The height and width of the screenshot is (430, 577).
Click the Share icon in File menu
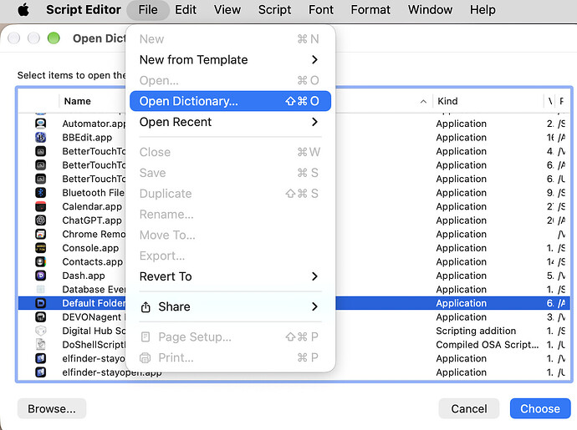(x=146, y=307)
